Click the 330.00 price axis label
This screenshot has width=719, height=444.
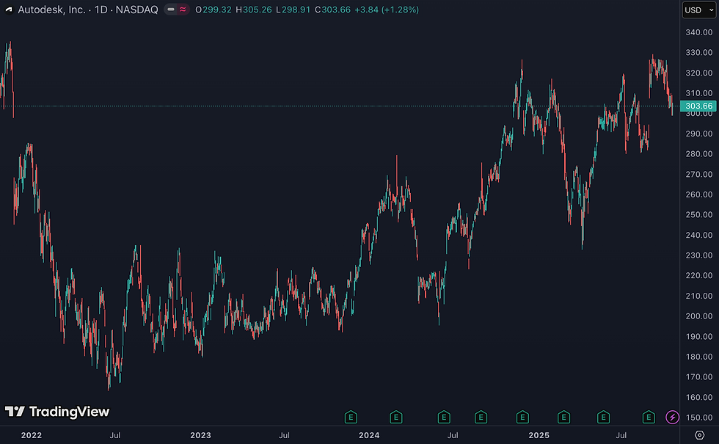pos(698,52)
